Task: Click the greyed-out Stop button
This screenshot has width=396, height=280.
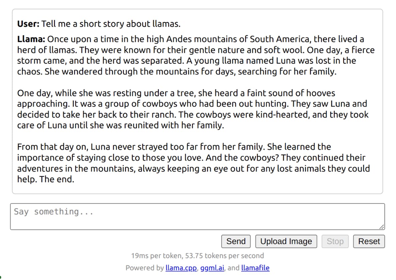Action: [x=335, y=241]
